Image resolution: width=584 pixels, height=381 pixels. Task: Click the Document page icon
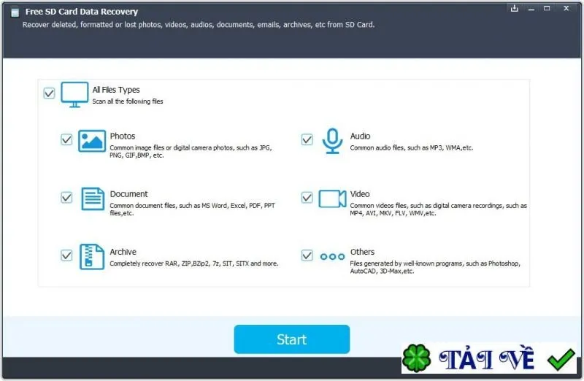click(93, 199)
